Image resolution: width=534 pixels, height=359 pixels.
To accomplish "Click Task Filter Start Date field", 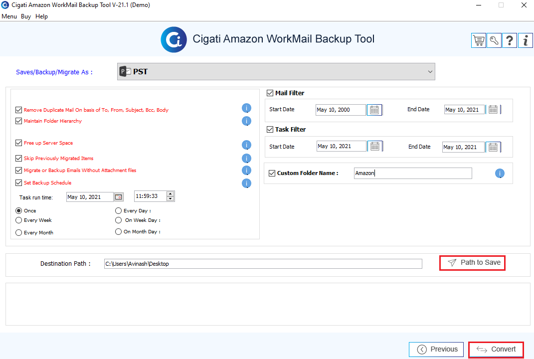I will click(342, 146).
